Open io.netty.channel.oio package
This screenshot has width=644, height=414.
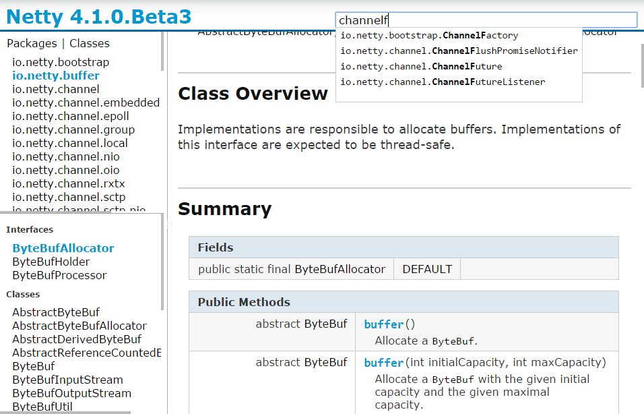[66, 170]
